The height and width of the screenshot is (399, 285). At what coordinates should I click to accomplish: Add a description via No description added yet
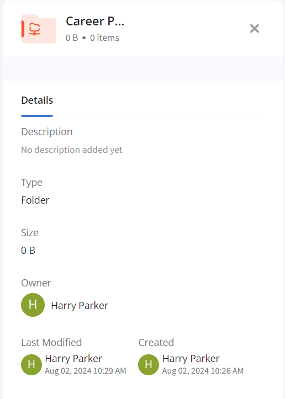pos(72,150)
